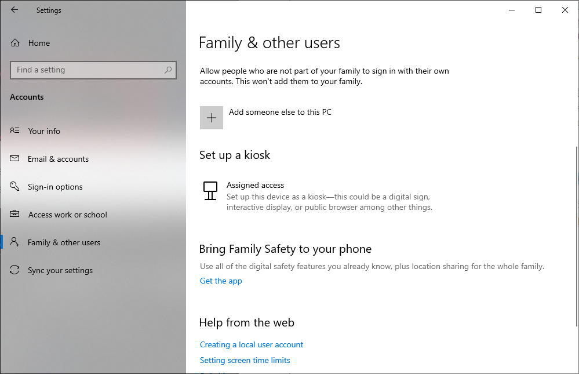579x374 pixels.
Task: Open the Get the app link
Action: (221, 281)
